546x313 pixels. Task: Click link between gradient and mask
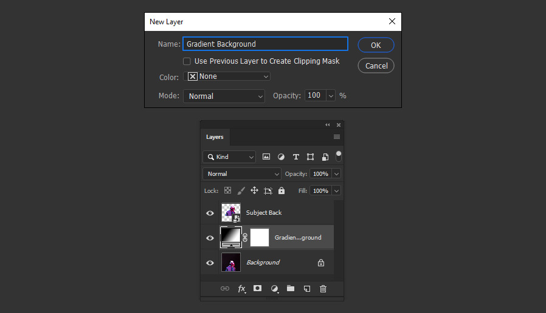click(245, 238)
